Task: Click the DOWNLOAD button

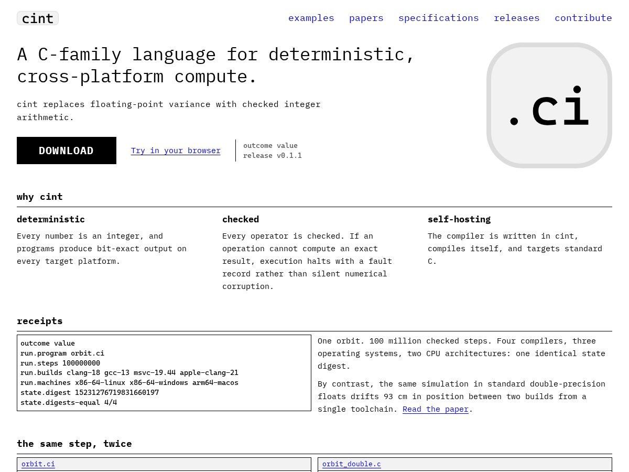Action: point(67,151)
